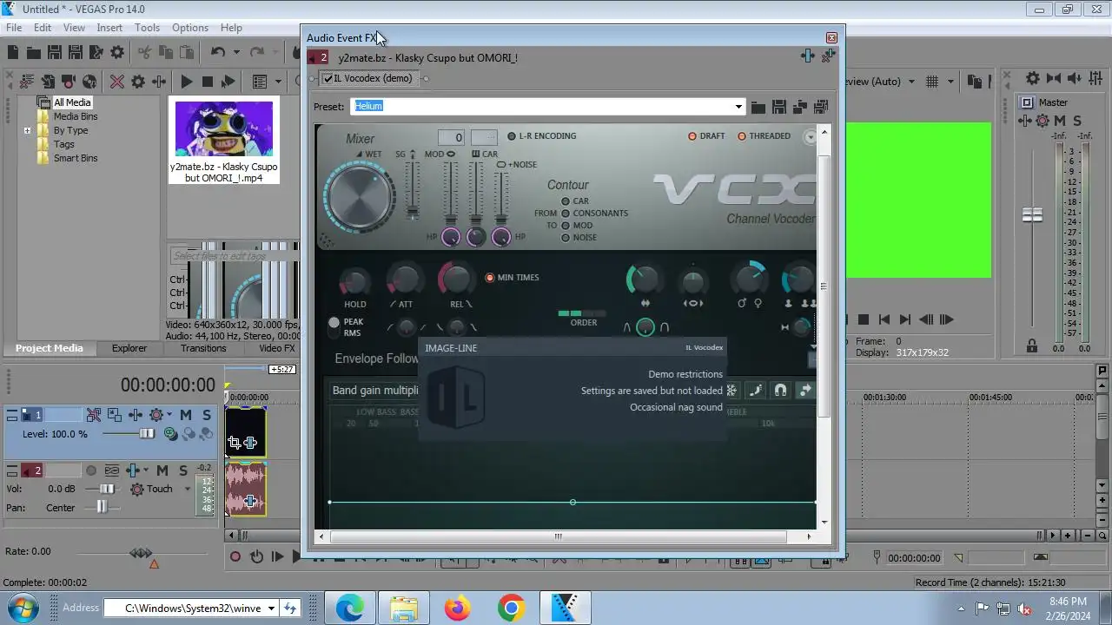This screenshot has height=625, width=1112.
Task: Open the Preset dropdown arrow
Action: pyautogui.click(x=738, y=107)
